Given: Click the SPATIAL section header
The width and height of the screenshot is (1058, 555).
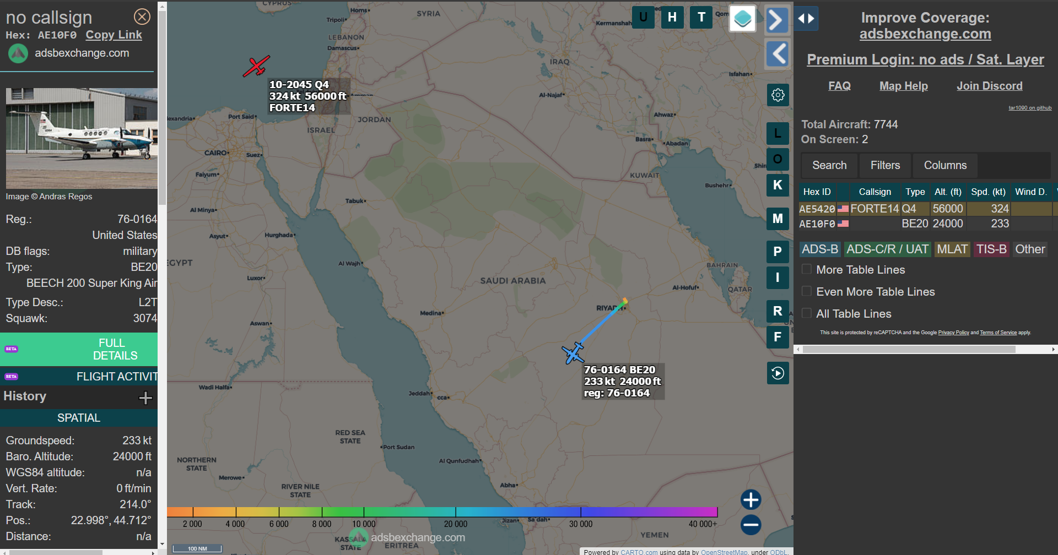Looking at the screenshot, I should tap(79, 418).
